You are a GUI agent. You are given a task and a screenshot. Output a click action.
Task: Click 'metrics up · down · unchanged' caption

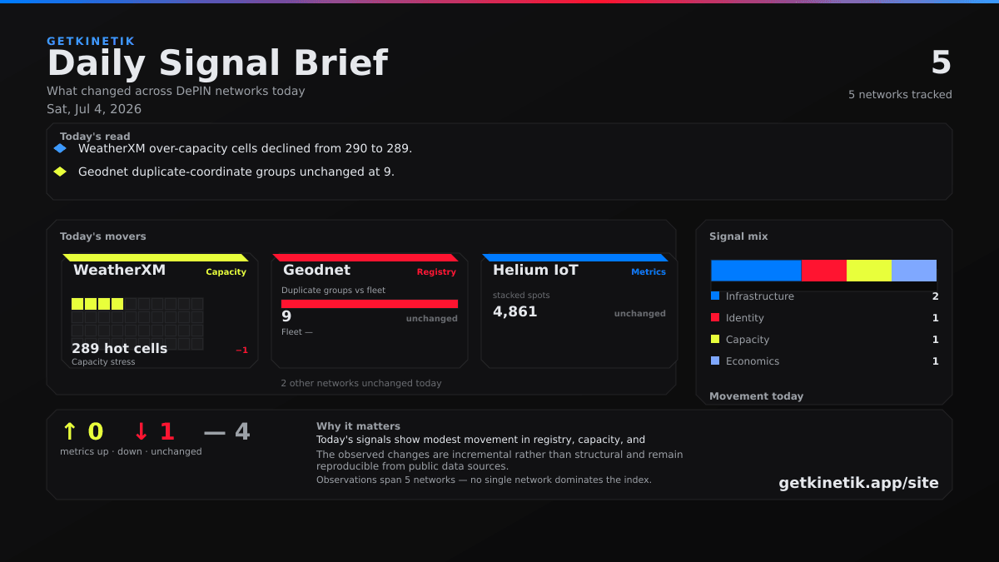pos(131,452)
